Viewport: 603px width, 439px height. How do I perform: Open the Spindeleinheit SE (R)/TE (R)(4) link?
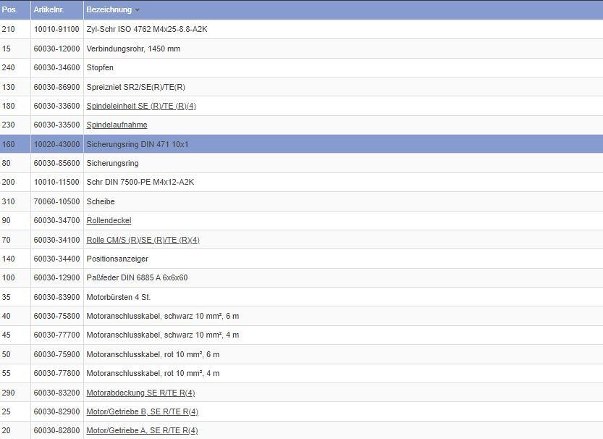pyautogui.click(x=141, y=106)
